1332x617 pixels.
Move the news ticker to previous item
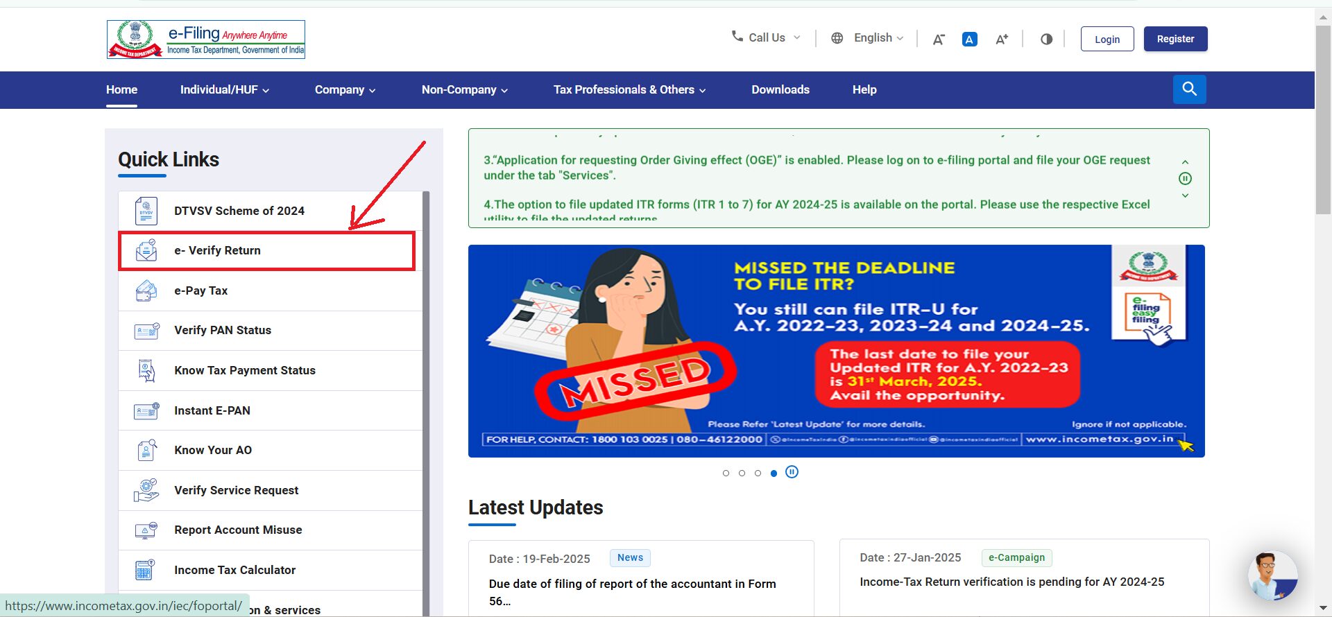point(1186,162)
